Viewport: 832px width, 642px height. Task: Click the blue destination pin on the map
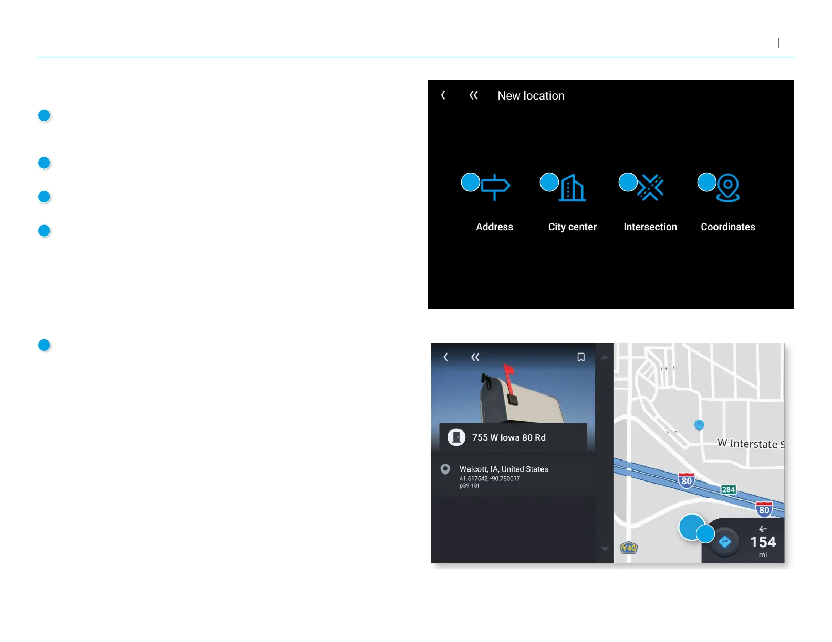click(x=699, y=425)
